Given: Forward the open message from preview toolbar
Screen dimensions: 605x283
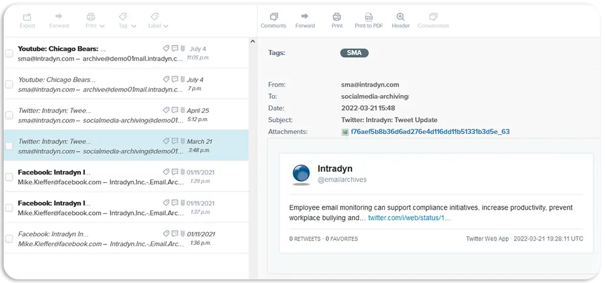Looking at the screenshot, I should [305, 21].
